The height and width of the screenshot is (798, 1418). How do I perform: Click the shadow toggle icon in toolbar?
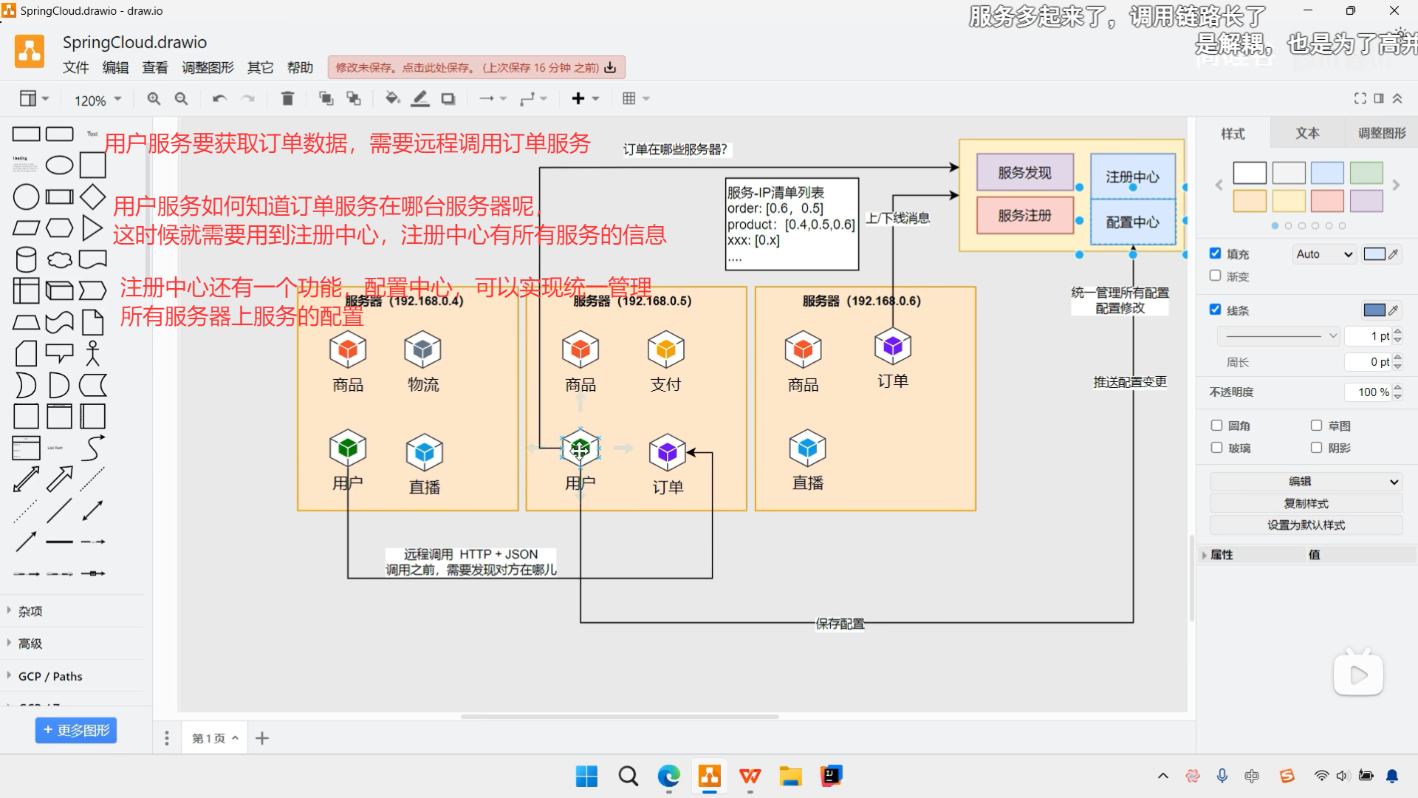pyautogui.click(x=448, y=98)
